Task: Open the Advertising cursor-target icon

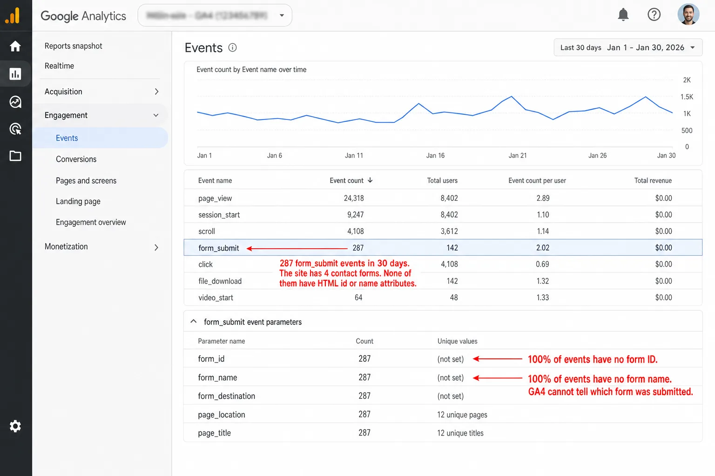Action: pos(15,129)
